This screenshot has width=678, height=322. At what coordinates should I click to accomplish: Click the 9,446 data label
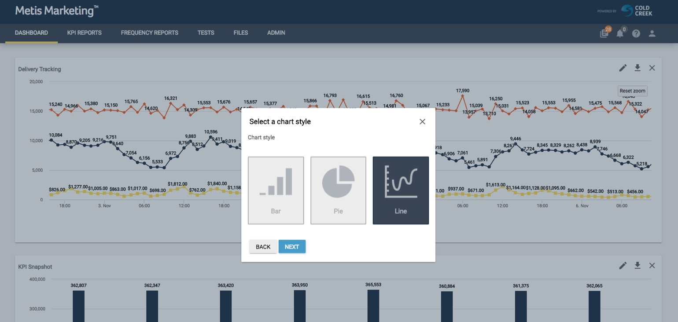point(516,139)
